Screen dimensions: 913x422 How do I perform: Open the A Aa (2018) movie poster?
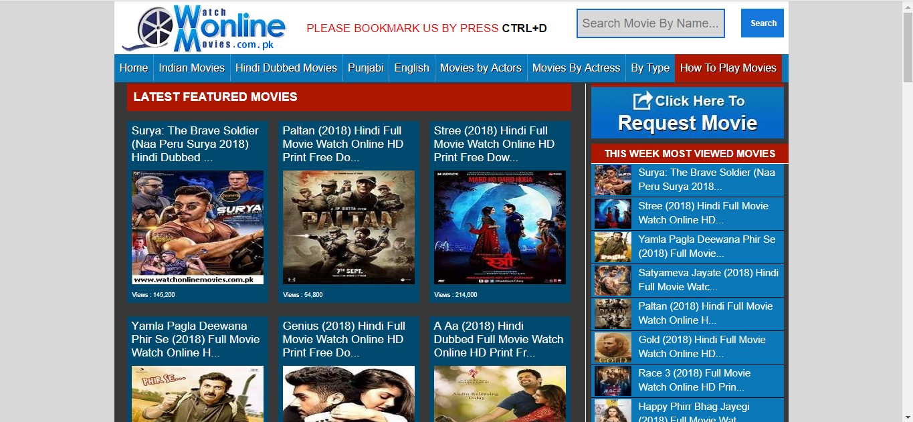click(500, 394)
